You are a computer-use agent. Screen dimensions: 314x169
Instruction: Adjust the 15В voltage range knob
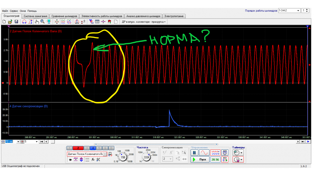(x=123, y=157)
